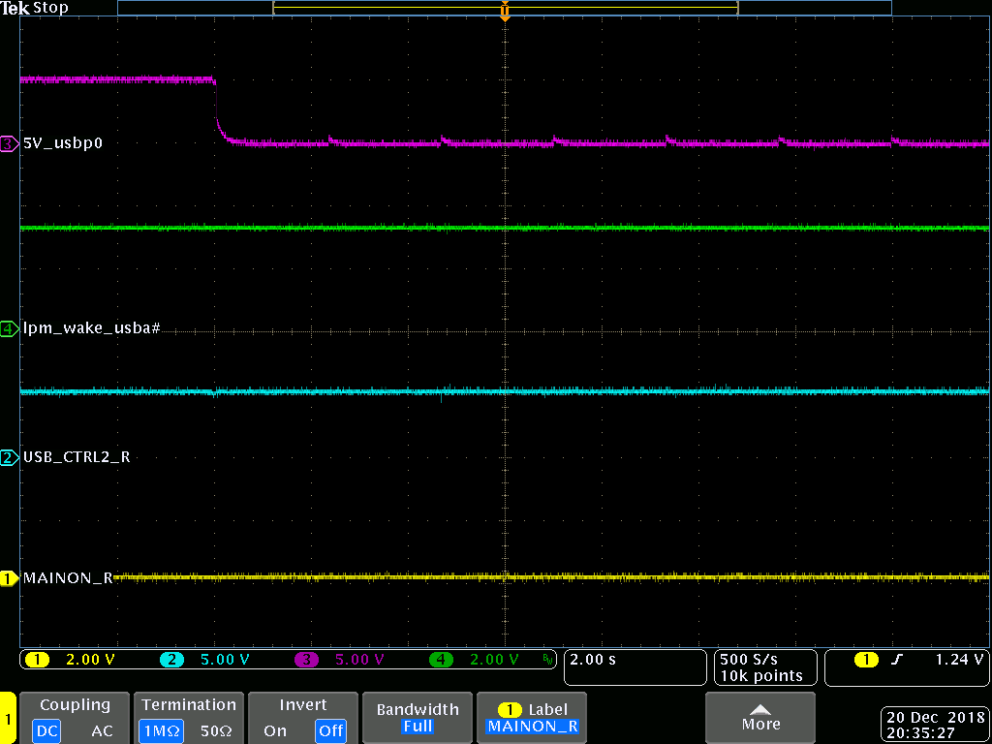
Task: Select magenta channel 3 scale badge
Action: [x=306, y=660]
